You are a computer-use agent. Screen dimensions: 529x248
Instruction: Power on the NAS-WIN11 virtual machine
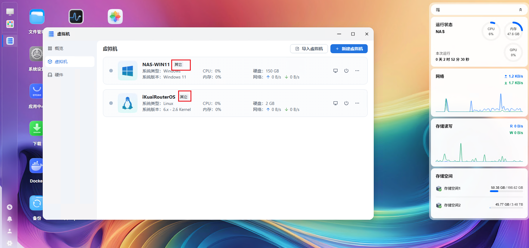click(x=346, y=71)
